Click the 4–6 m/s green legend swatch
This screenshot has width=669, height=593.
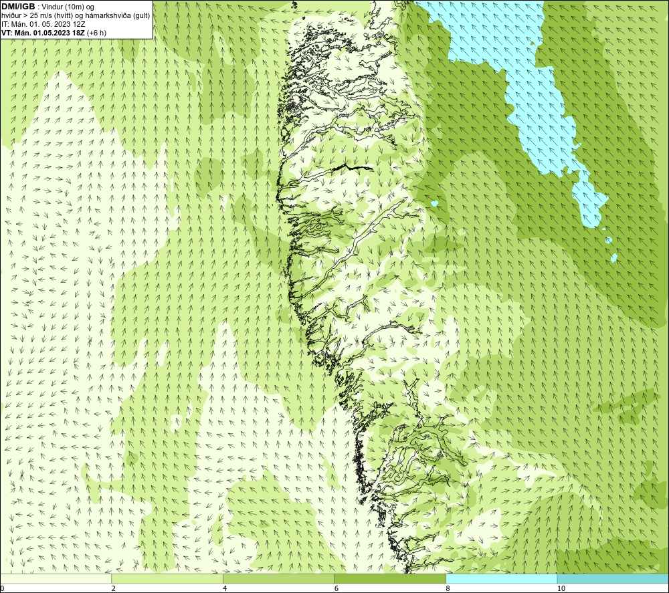[x=278, y=578]
